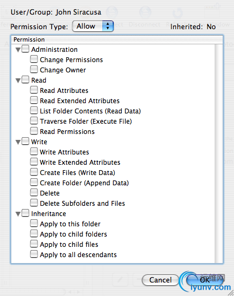
Task: Enable Apply to this folder
Action: click(34, 223)
